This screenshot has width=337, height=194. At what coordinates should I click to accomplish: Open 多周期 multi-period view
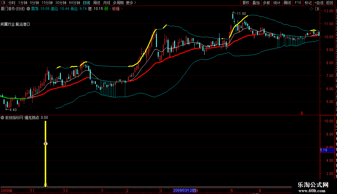click(x=118, y=3)
